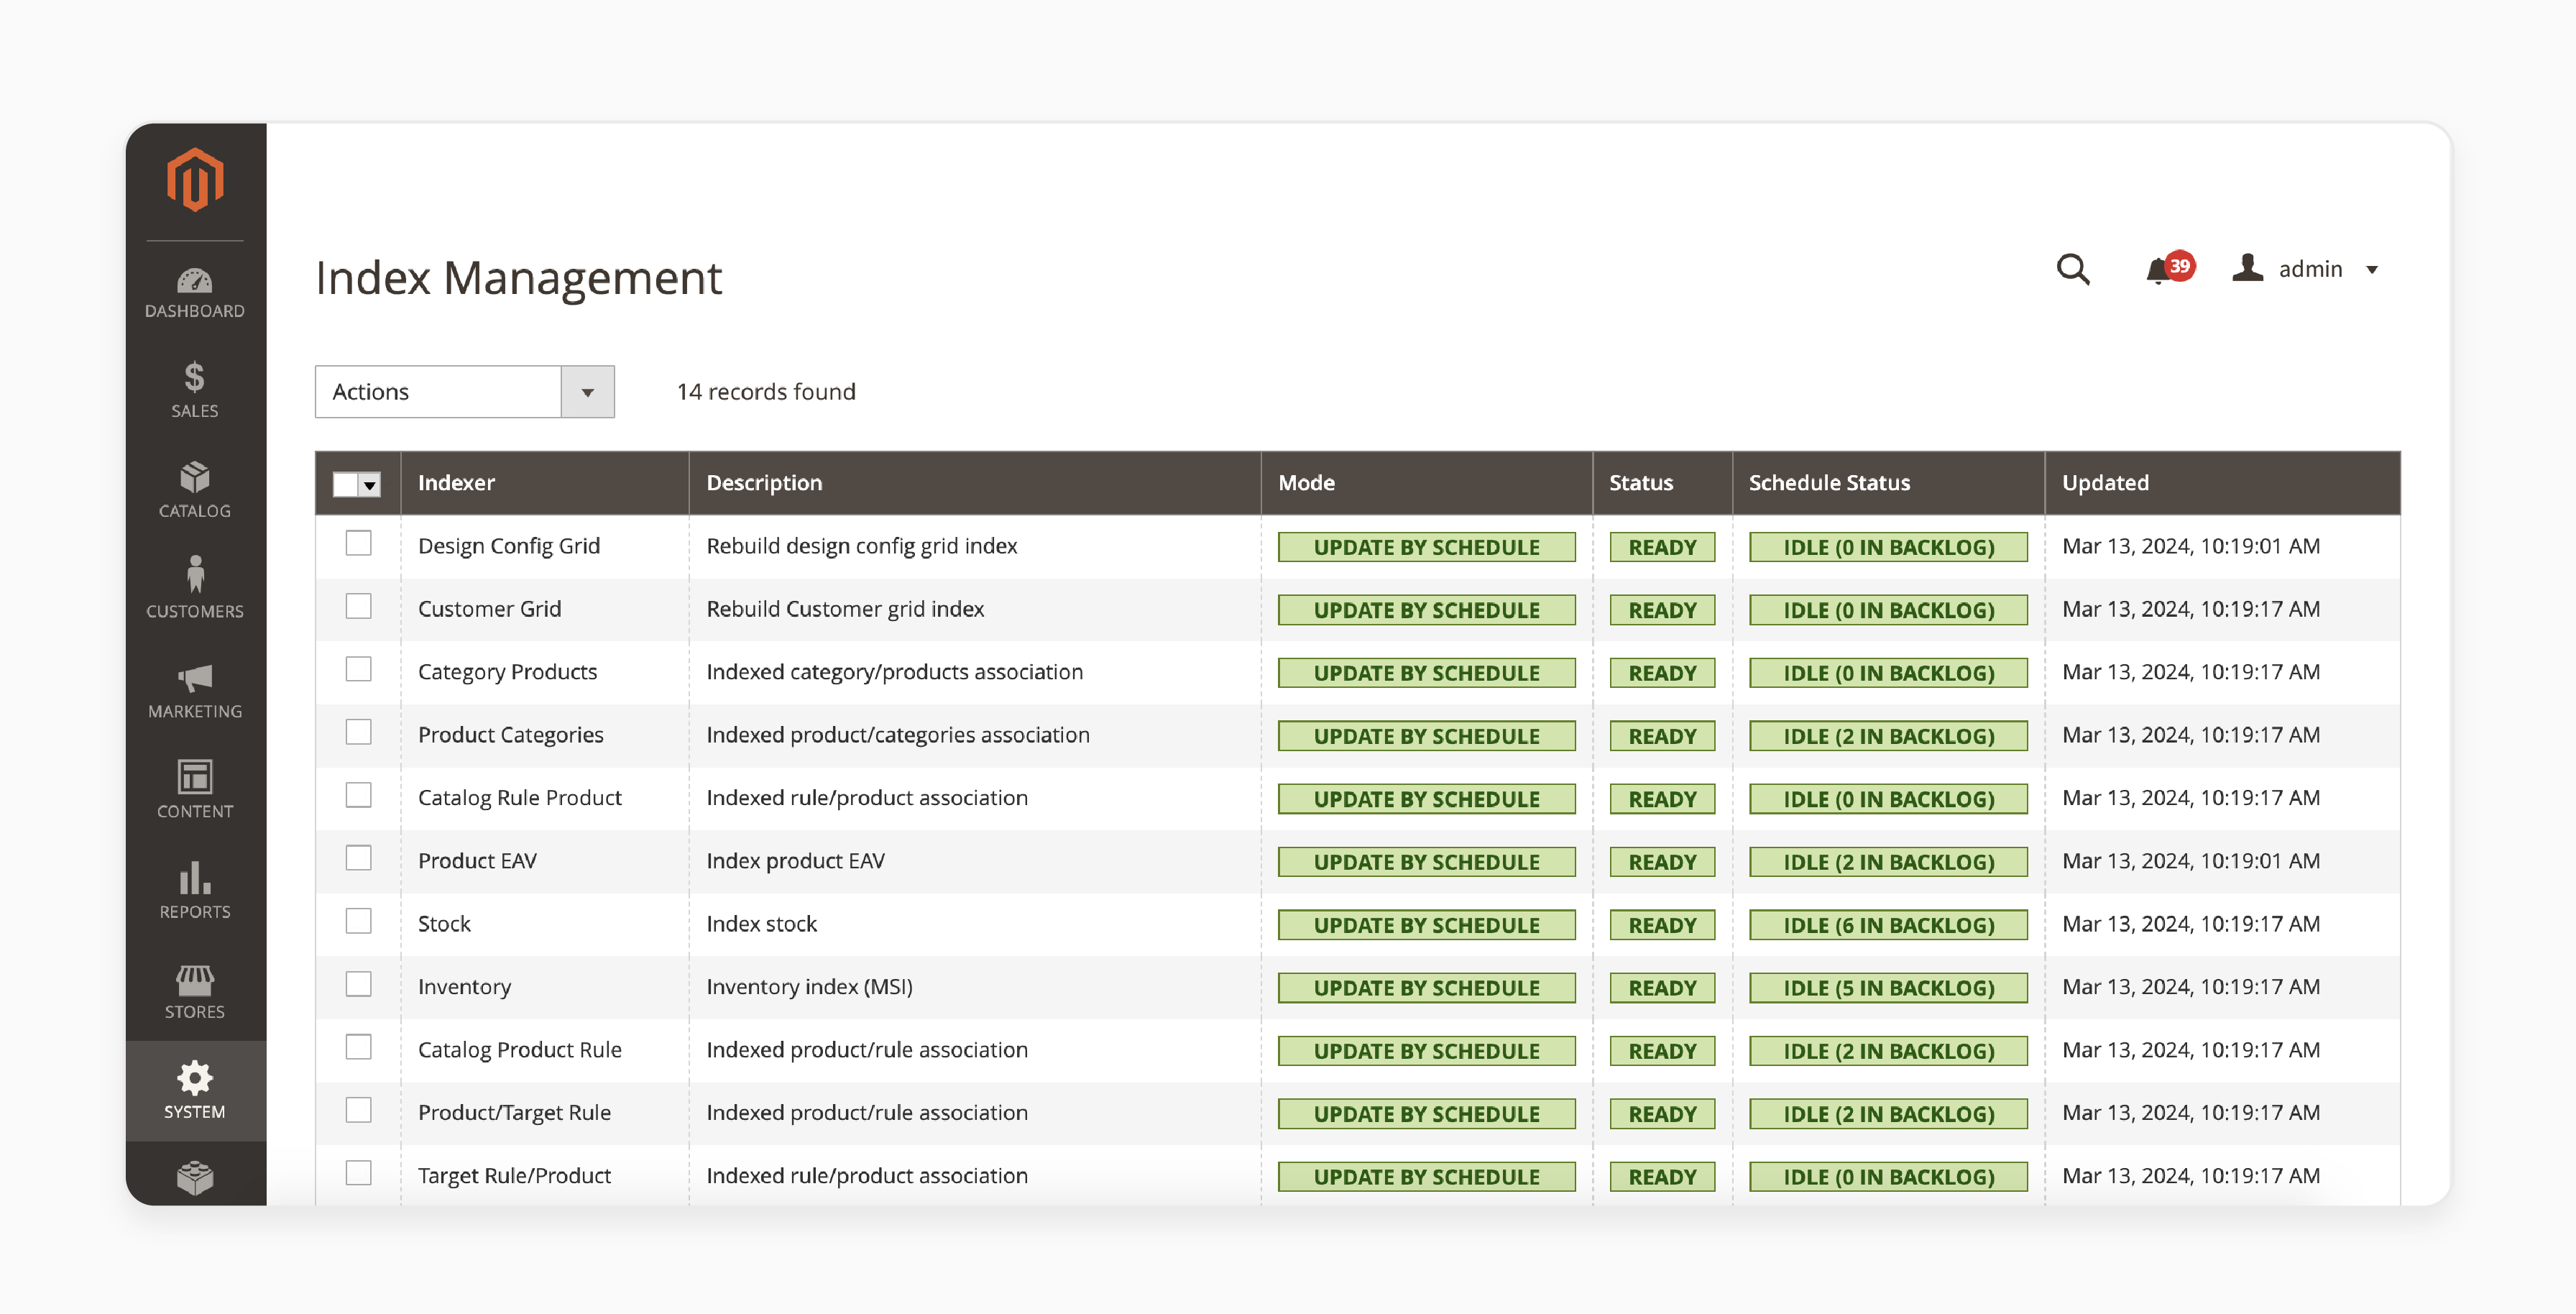This screenshot has width=2576, height=1314.
Task: Click the master select all checkbox
Action: tap(345, 484)
